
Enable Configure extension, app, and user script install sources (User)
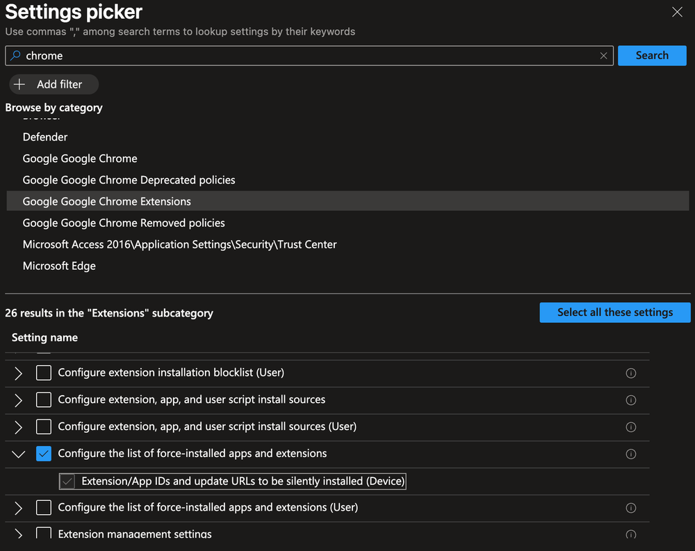click(44, 426)
